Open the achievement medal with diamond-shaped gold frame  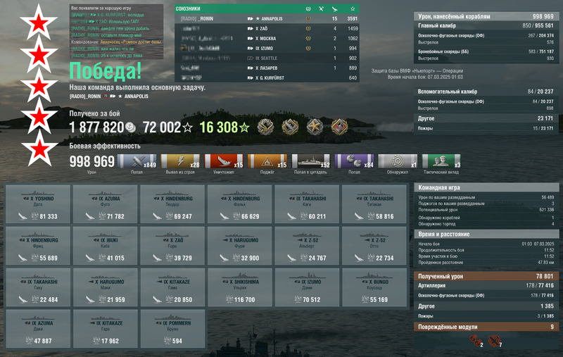click(x=290, y=127)
